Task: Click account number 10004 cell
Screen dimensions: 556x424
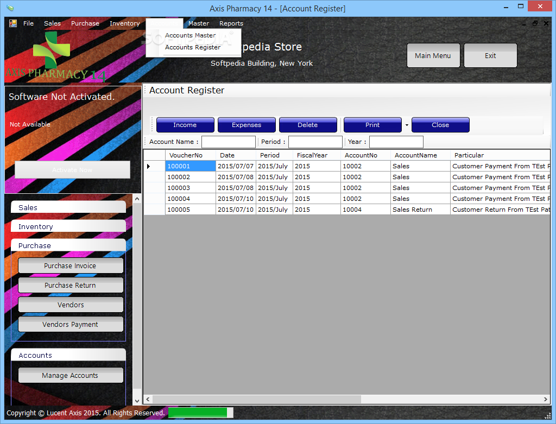Action: coord(365,210)
